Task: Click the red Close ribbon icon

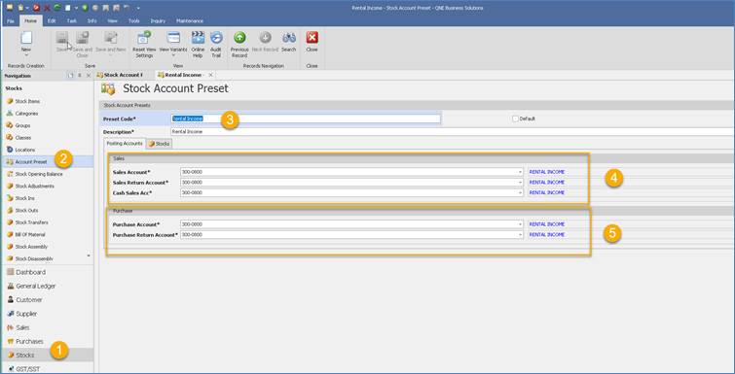Action: coord(312,38)
